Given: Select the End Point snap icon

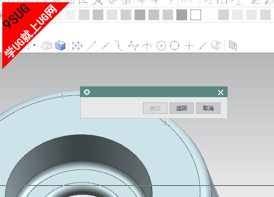Looking at the screenshot, I should tap(91, 46).
